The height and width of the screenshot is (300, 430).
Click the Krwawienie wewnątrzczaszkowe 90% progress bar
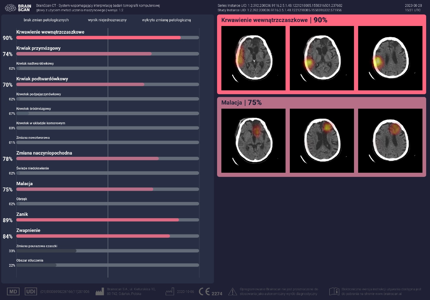pyautogui.click(x=108, y=38)
